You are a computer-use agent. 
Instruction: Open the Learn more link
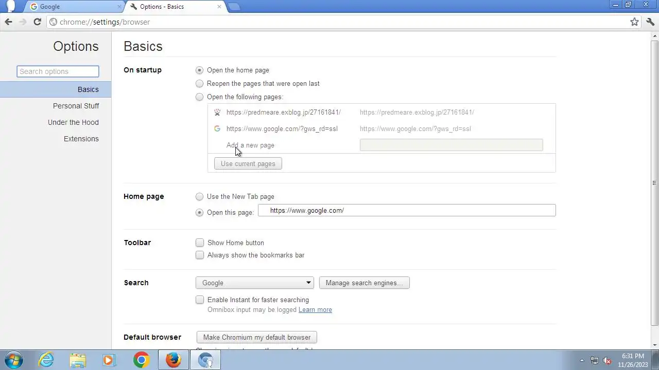[315, 309]
